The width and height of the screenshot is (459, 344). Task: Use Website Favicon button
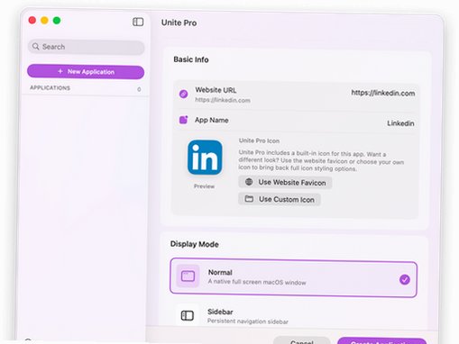[x=285, y=183]
